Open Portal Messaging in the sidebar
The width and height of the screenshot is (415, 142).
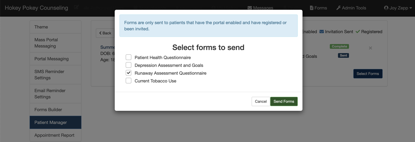click(x=55, y=59)
